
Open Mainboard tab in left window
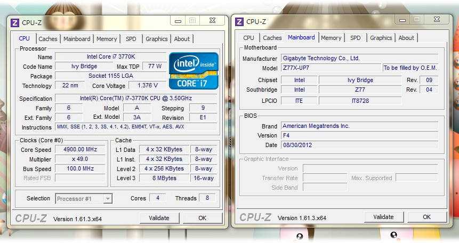[x=77, y=39]
